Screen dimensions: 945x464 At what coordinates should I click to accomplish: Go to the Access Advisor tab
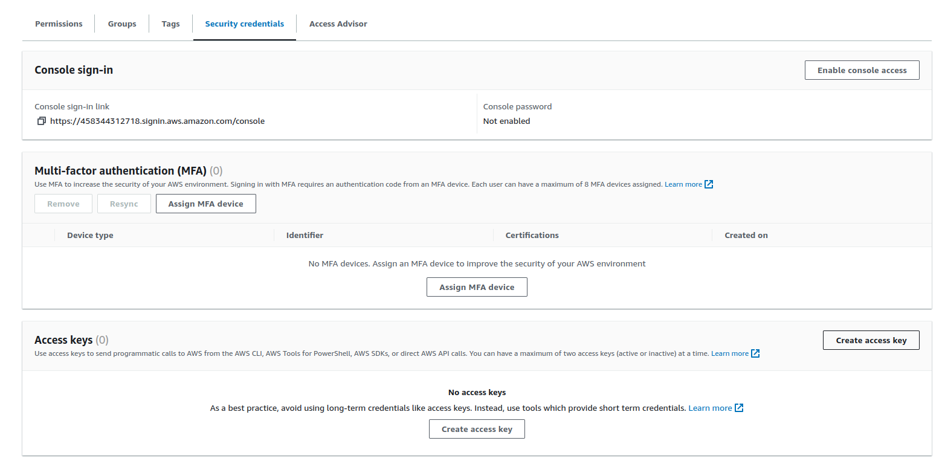(x=338, y=24)
